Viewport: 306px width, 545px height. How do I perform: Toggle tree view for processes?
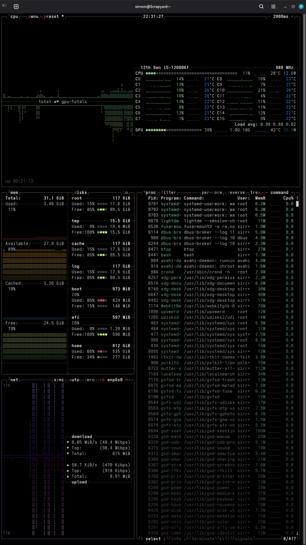tap(257, 192)
